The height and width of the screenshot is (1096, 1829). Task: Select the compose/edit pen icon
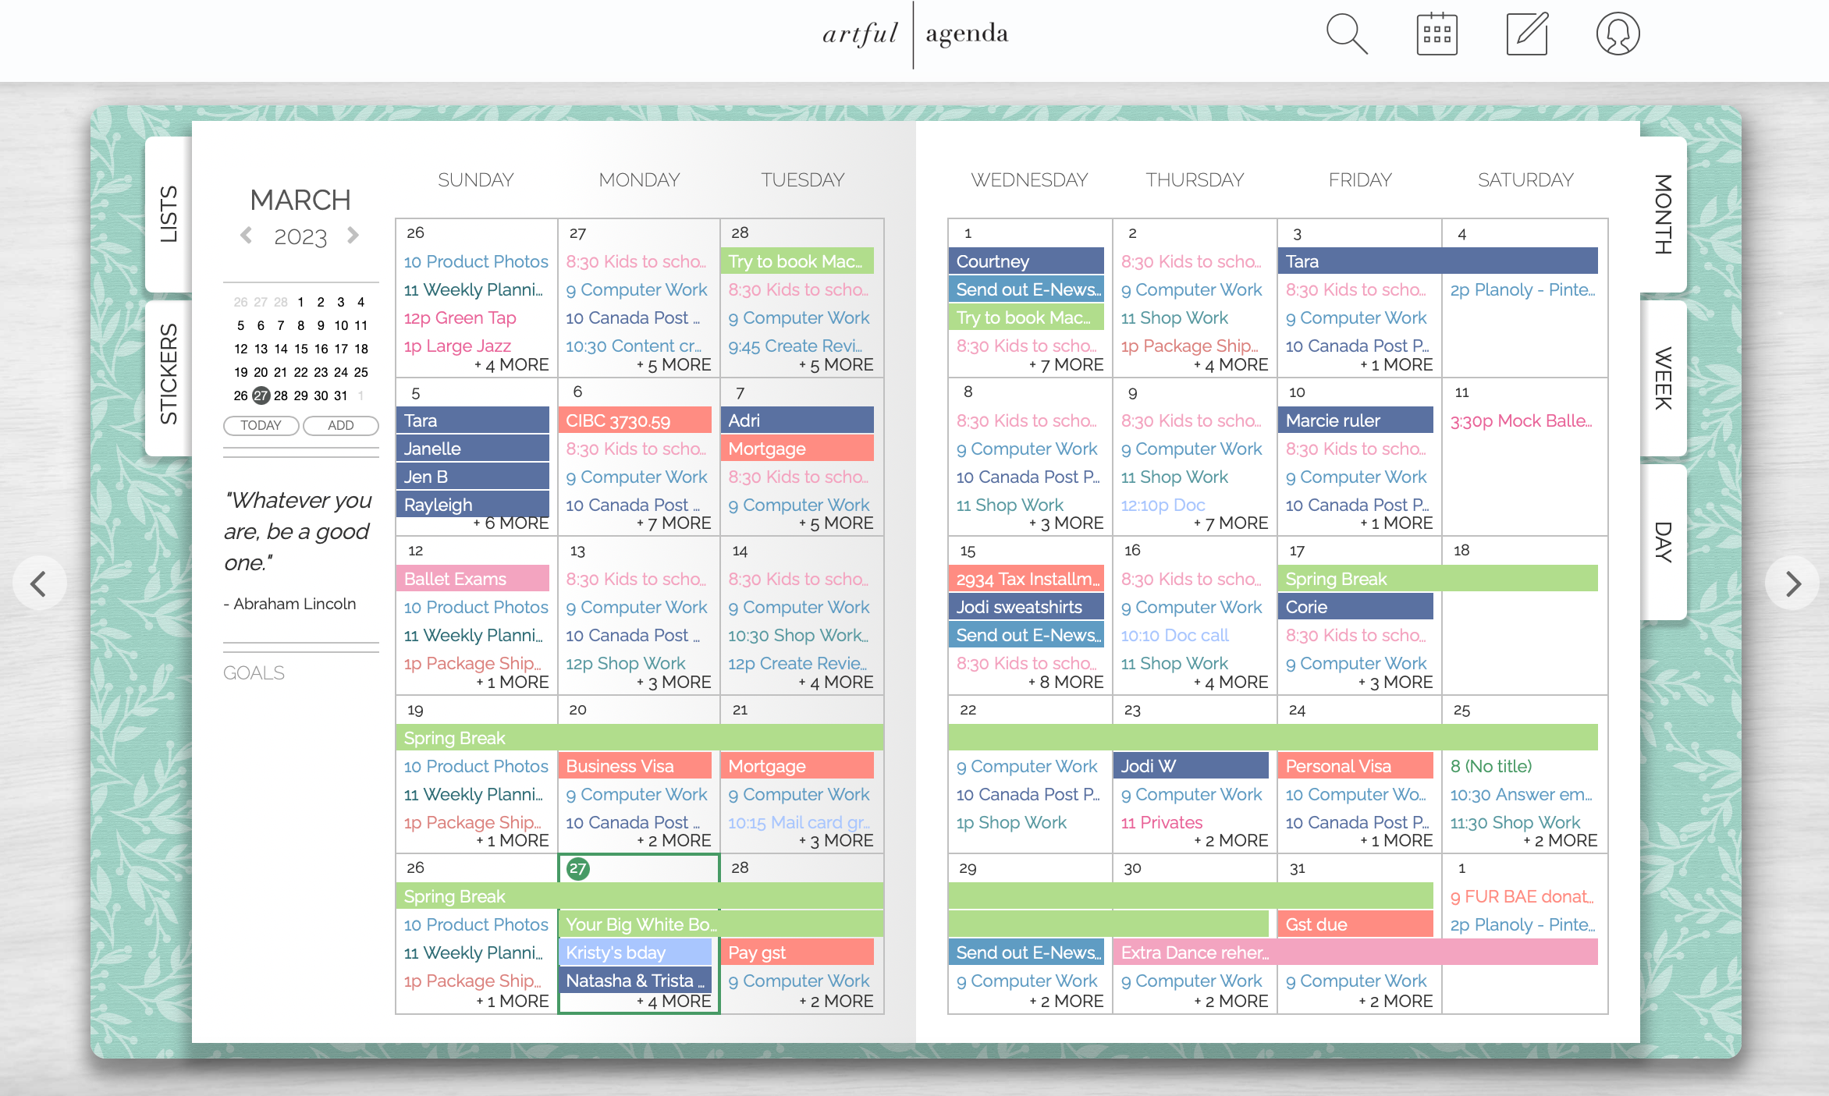tap(1527, 34)
